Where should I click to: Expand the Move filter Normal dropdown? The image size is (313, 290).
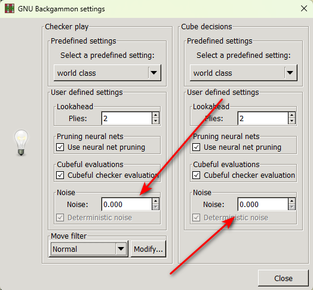88,249
